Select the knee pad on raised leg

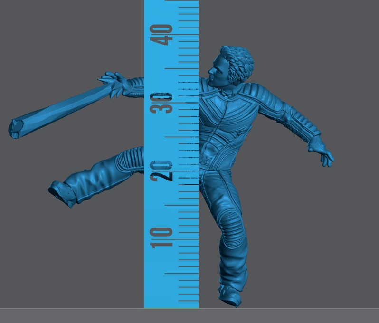click(129, 159)
